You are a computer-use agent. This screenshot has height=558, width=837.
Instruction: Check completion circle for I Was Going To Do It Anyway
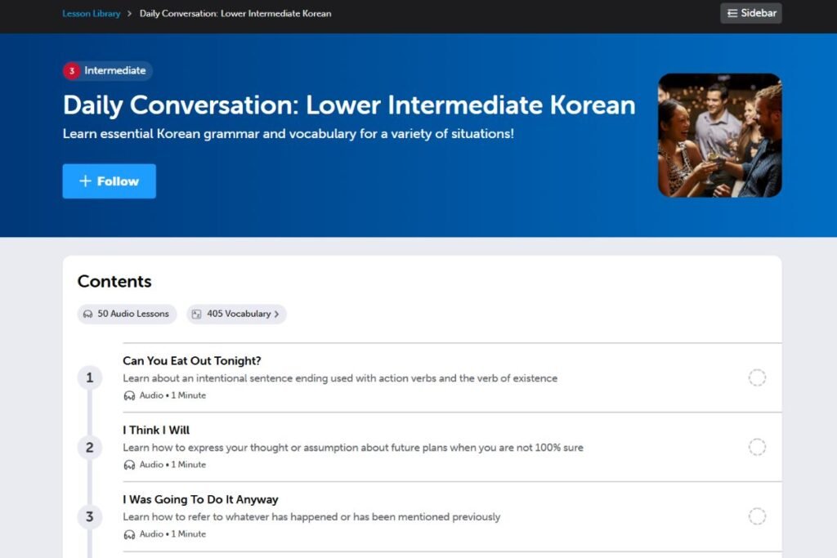(x=757, y=516)
